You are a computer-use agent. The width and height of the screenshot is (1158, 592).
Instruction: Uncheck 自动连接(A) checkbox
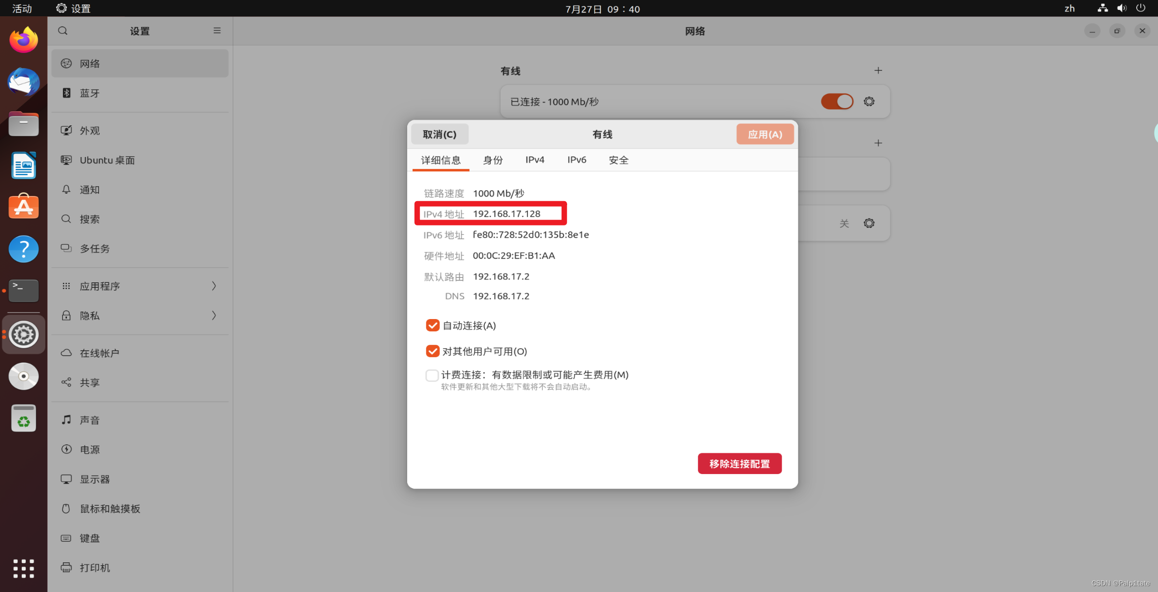tap(432, 325)
